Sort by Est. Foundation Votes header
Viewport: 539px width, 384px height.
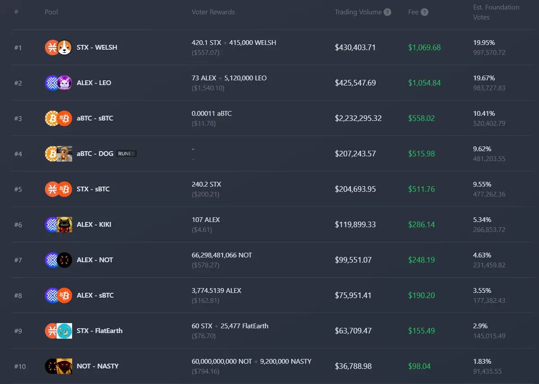(496, 12)
